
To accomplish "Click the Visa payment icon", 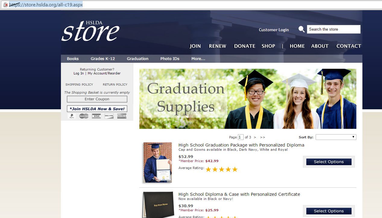I will pos(96,116).
